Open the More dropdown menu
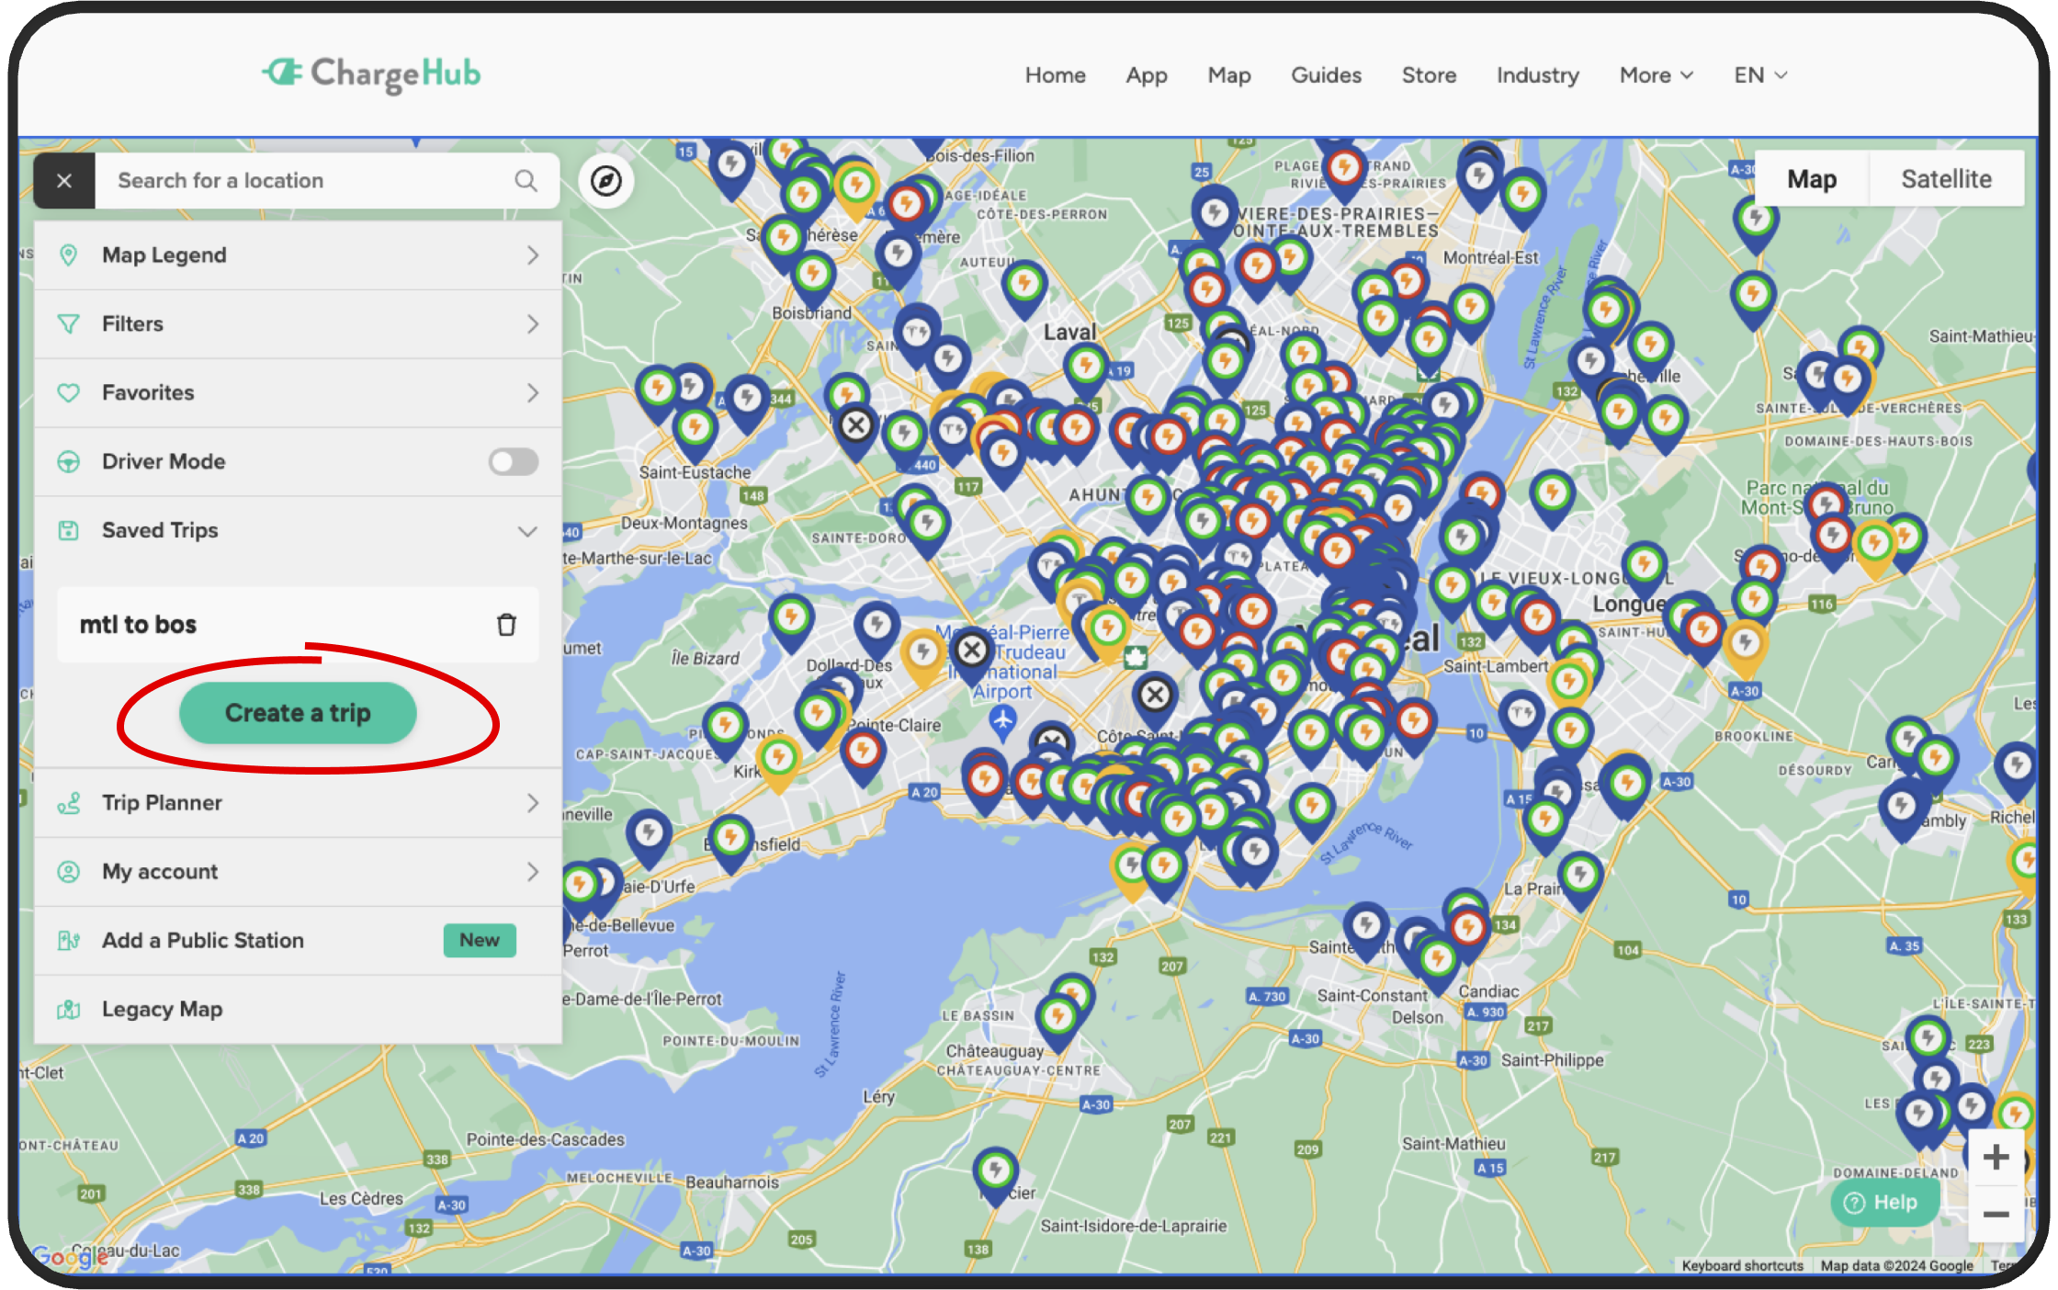2058x1290 pixels. 1655,75
